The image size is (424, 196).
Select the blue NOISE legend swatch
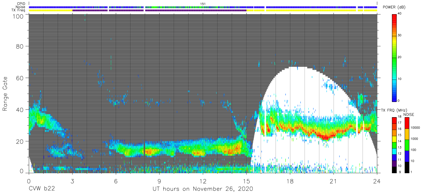tap(407, 156)
